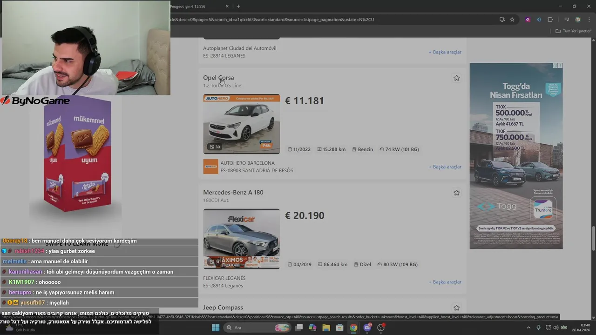
Task: Click the 15.288 km mileage value
Action: click(332, 149)
